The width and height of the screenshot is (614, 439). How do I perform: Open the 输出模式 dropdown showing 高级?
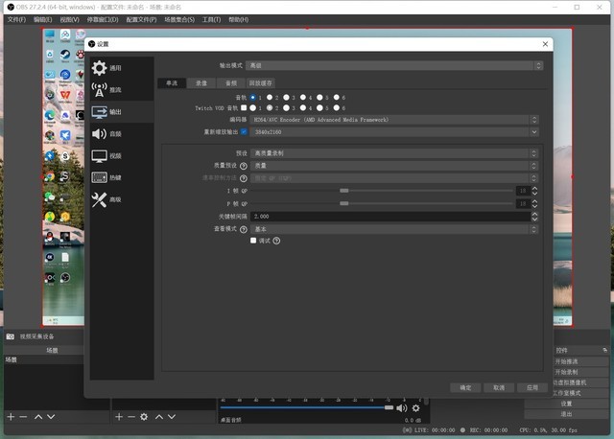point(394,66)
